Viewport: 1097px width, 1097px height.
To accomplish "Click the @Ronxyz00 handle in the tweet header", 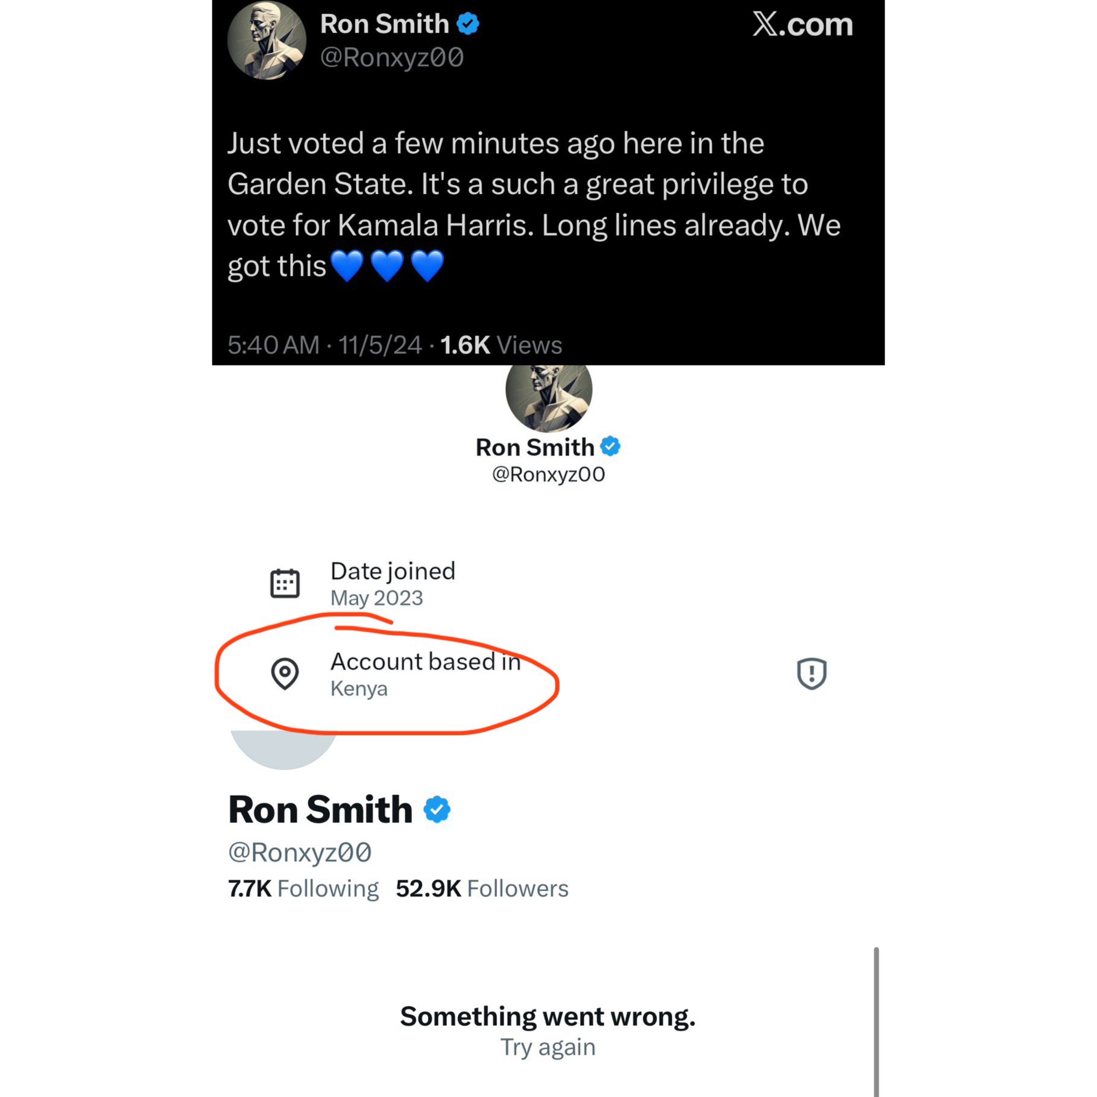I will click(391, 58).
